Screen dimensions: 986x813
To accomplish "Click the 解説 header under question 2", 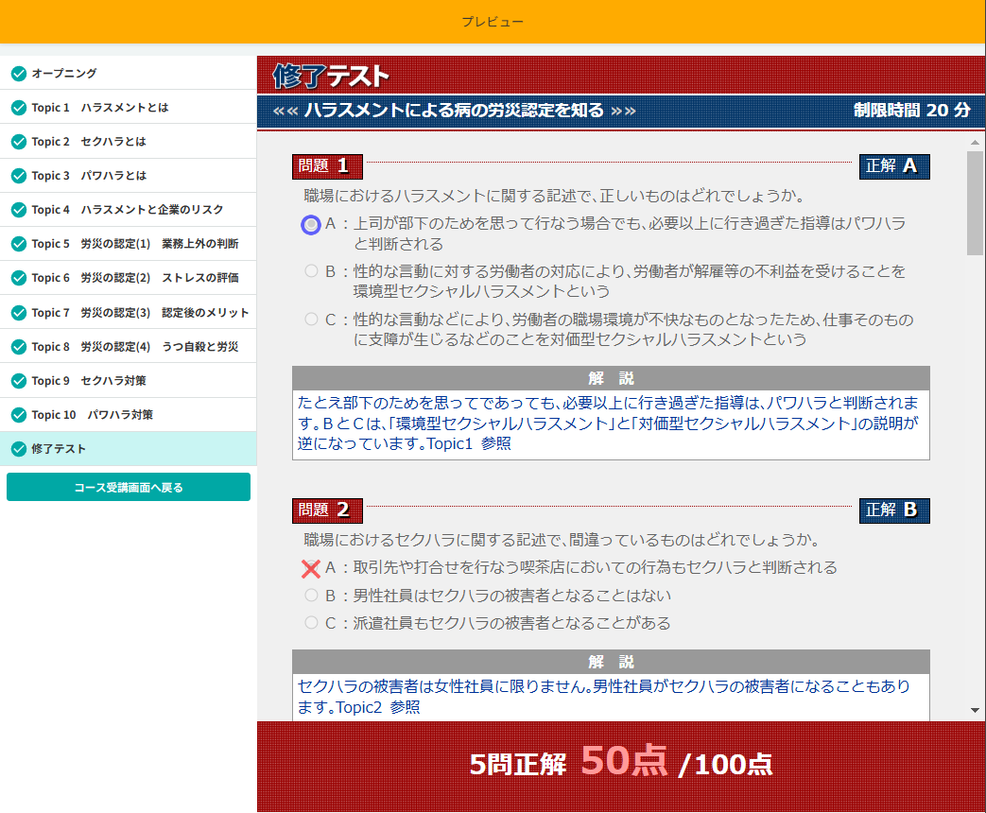I will [x=611, y=662].
